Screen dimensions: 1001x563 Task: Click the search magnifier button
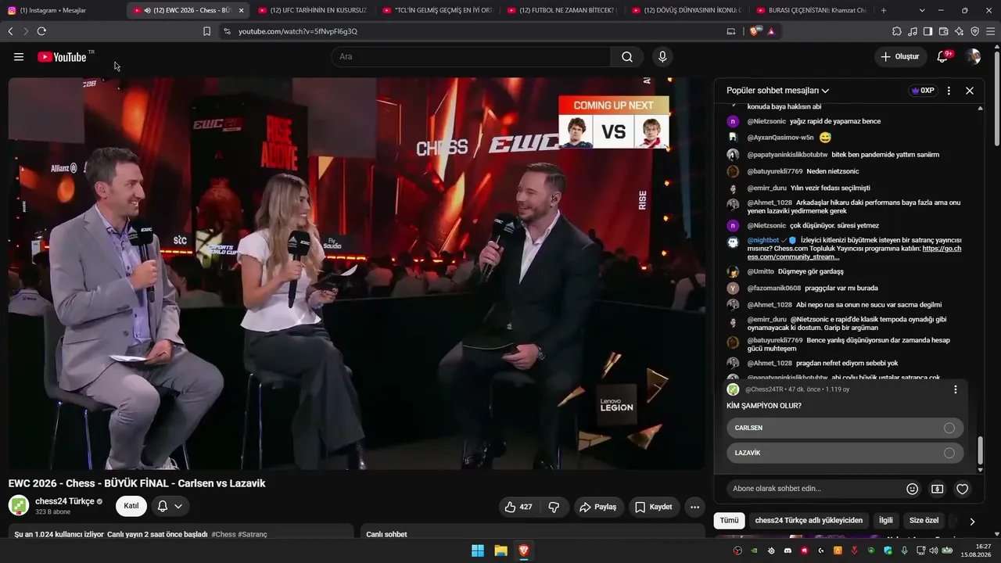627,57
